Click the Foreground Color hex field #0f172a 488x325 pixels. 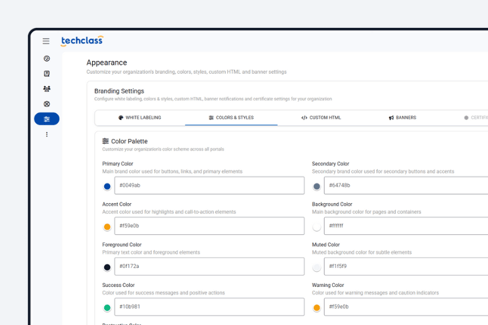[x=210, y=266]
